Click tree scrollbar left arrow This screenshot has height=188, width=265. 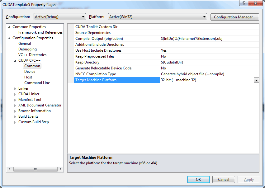9,169
